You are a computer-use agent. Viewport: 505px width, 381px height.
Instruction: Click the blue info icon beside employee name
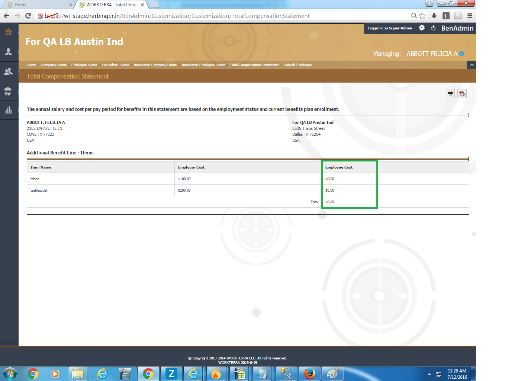click(461, 54)
